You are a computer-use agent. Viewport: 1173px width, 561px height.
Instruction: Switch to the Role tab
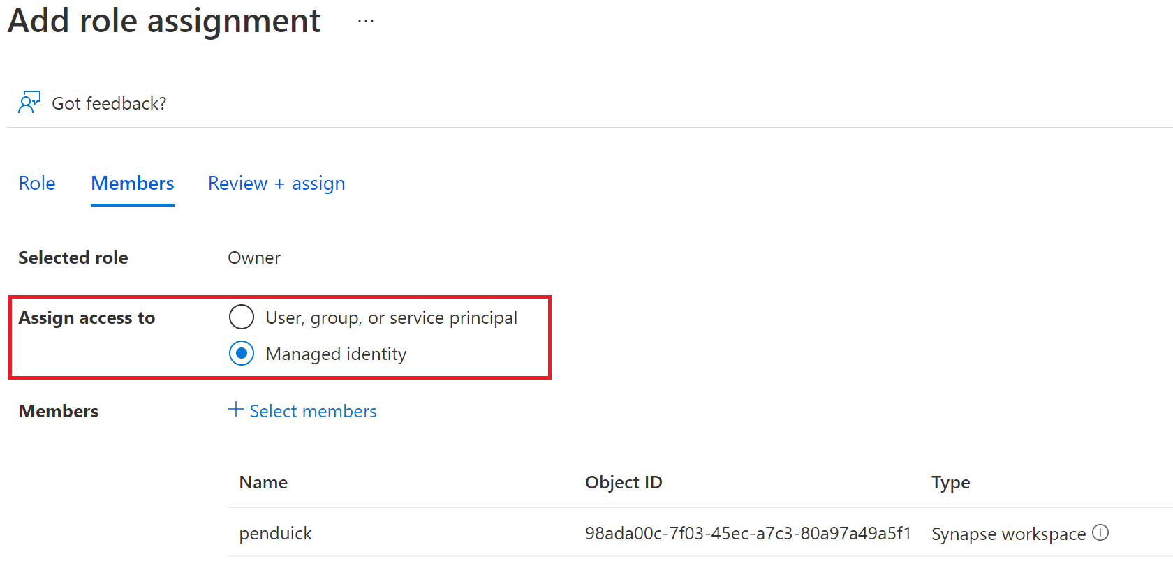[x=37, y=184]
